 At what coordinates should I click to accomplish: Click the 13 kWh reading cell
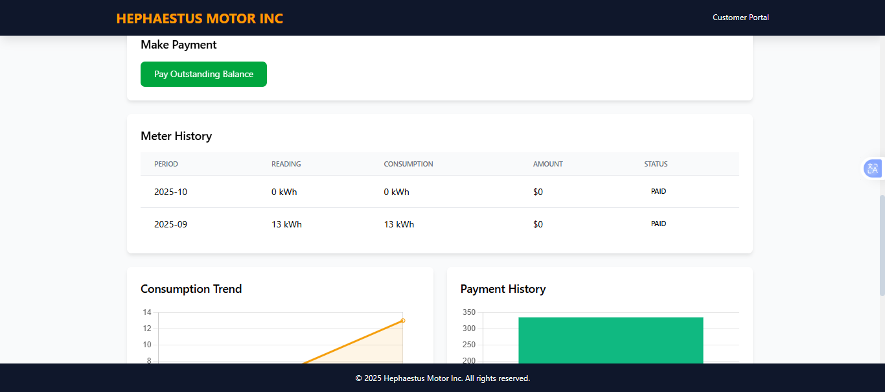(x=286, y=224)
